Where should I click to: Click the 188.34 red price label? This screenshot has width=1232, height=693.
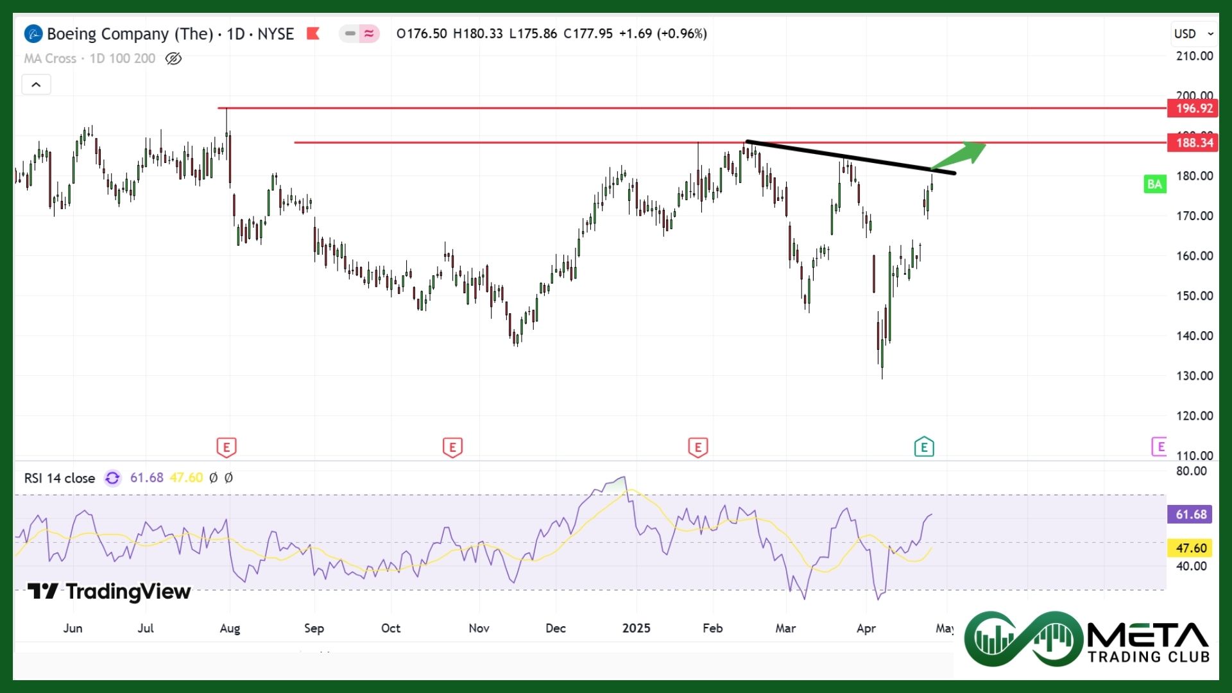pos(1192,142)
